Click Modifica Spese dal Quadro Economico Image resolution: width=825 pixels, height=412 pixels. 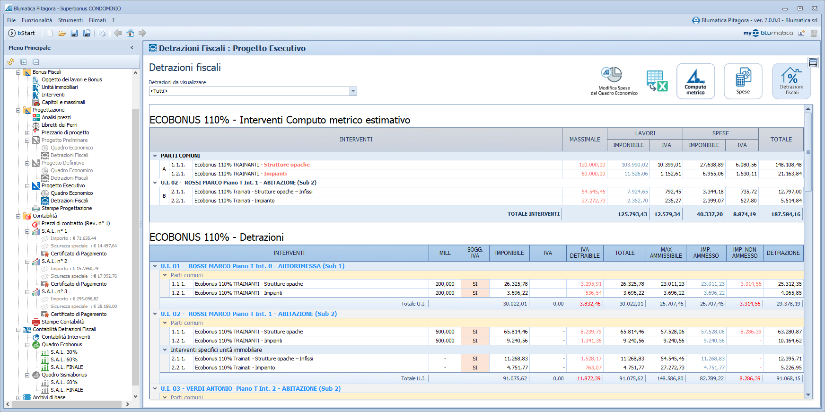tap(614, 81)
